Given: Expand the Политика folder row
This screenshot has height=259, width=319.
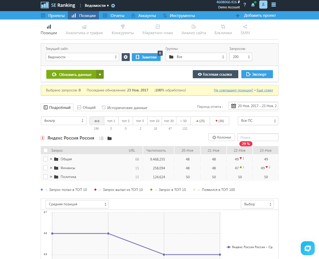Looking at the screenshot, I should click(x=51, y=177).
